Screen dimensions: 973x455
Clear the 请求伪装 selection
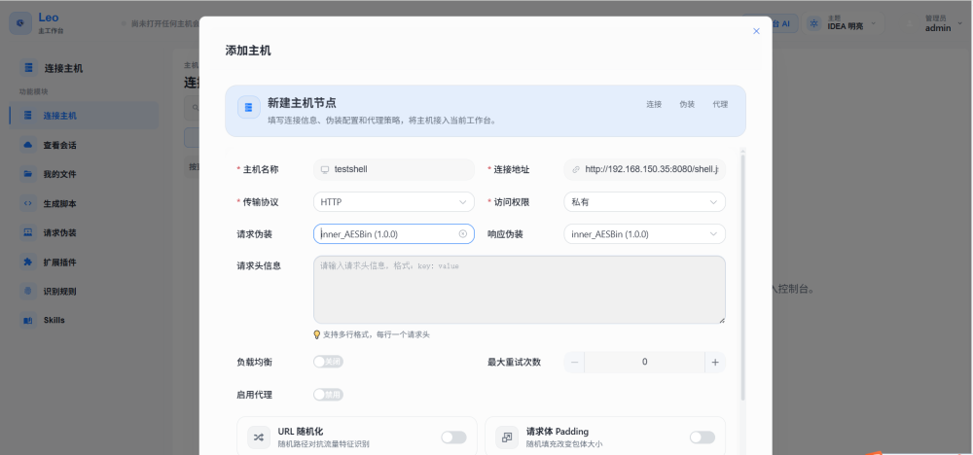[463, 233]
